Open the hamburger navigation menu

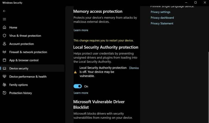click(4, 19)
